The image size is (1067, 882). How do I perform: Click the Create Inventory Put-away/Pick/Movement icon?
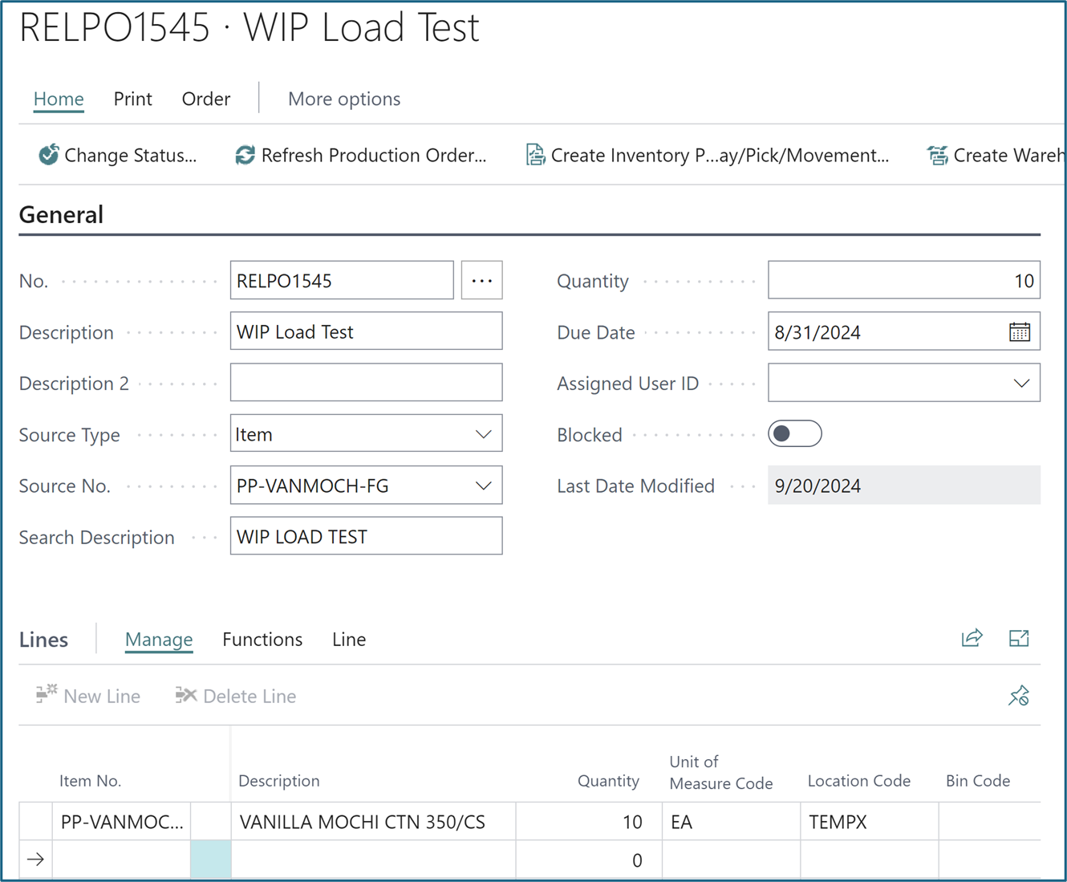(534, 155)
